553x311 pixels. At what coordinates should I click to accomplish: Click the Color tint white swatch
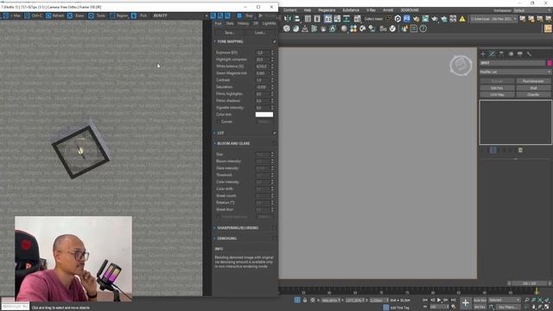tap(264, 115)
